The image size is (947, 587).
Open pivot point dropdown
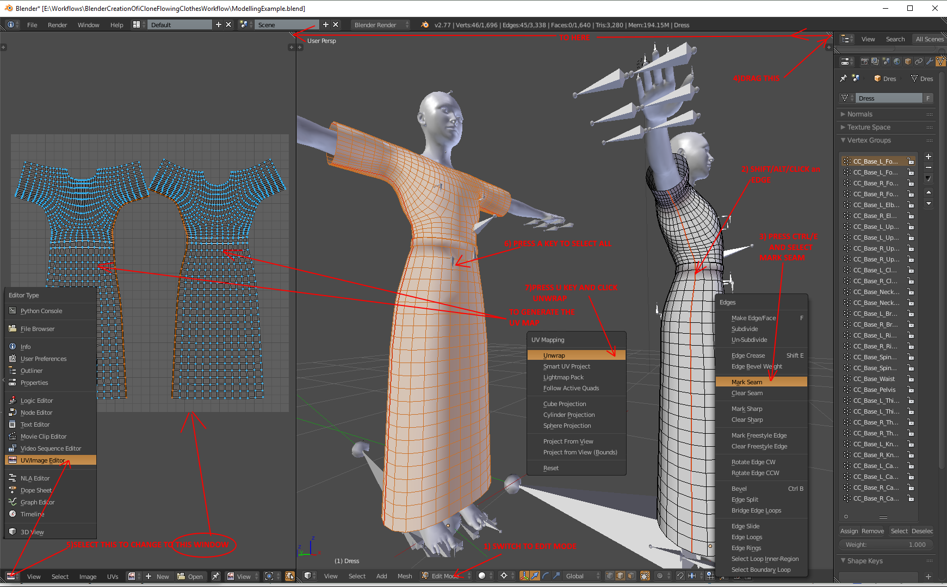coord(507,576)
